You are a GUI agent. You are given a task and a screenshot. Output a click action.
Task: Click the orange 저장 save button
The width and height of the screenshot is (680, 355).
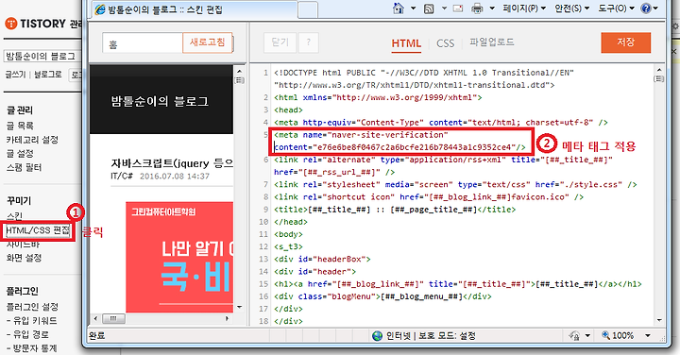coord(626,42)
